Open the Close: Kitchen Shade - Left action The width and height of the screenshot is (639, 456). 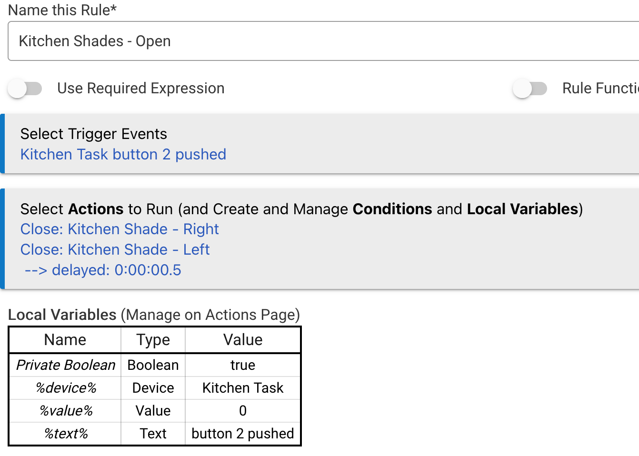(x=115, y=250)
